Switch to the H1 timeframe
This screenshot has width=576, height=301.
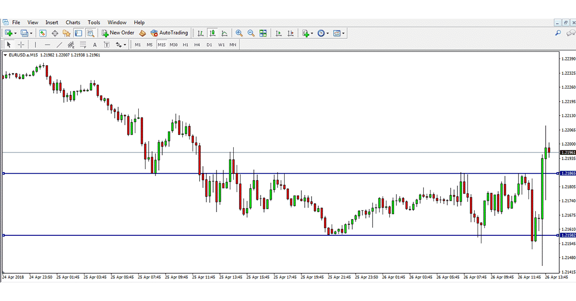pos(185,45)
